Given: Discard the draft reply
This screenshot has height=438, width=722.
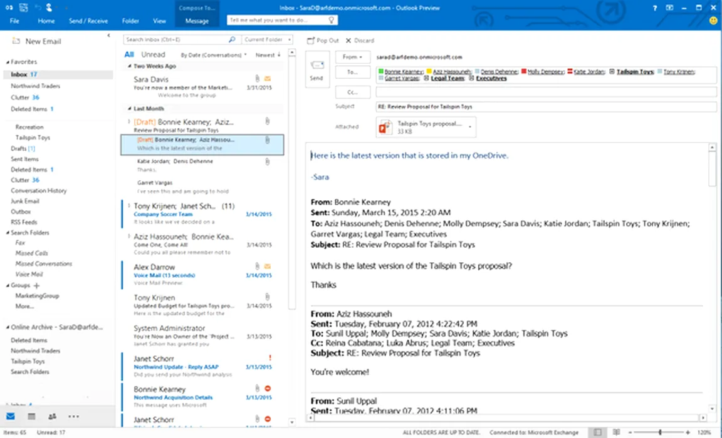Looking at the screenshot, I should (x=360, y=41).
